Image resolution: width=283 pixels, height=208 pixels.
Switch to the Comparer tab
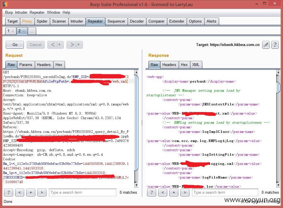[x=156, y=21]
